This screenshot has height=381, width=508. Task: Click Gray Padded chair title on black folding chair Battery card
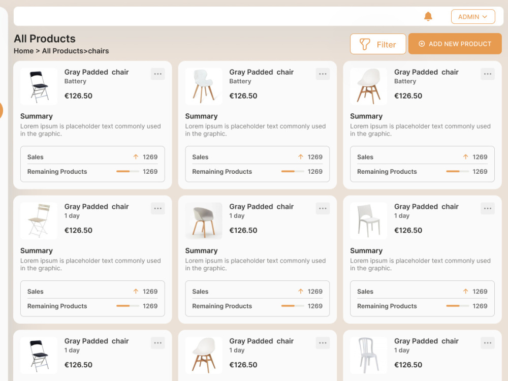(x=97, y=72)
